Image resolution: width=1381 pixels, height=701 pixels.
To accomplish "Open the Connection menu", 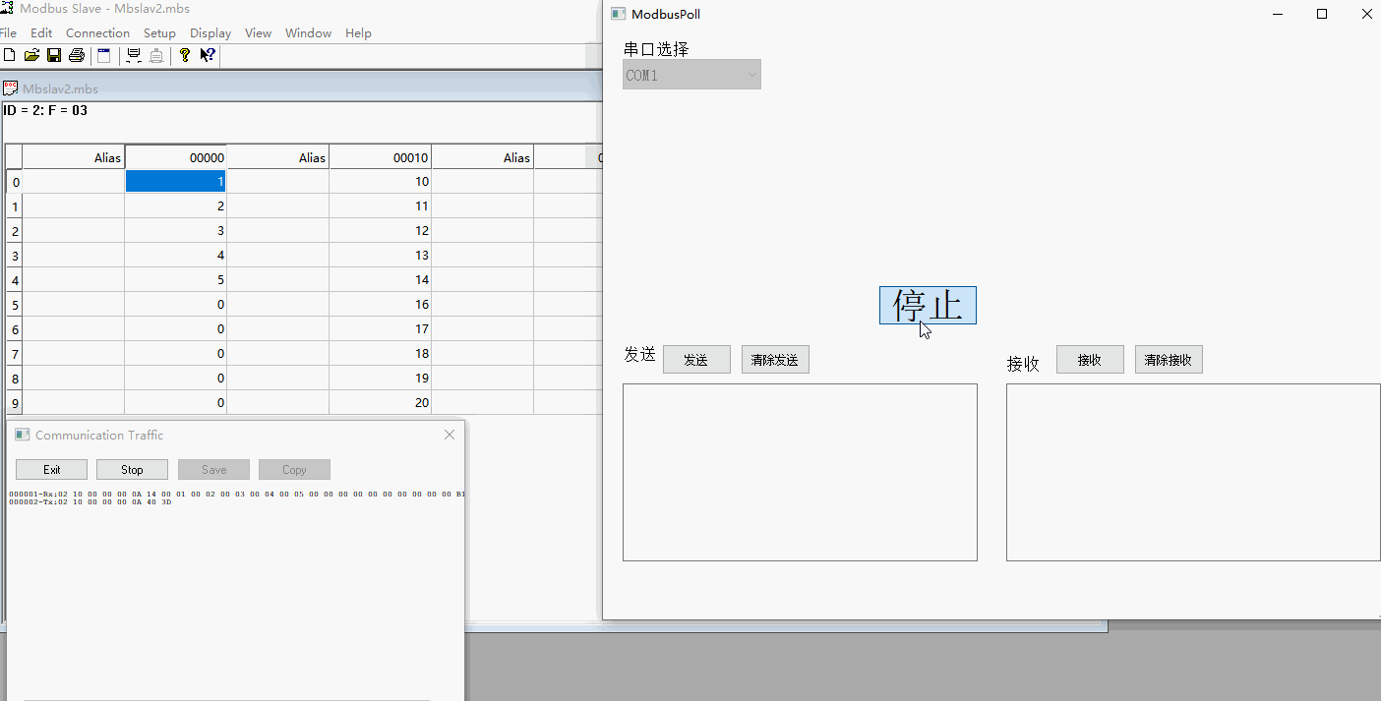I will [x=97, y=32].
